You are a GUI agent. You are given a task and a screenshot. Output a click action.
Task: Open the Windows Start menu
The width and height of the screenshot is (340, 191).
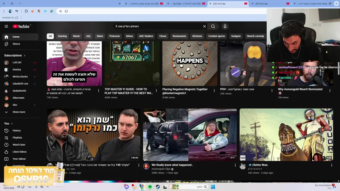213,187
